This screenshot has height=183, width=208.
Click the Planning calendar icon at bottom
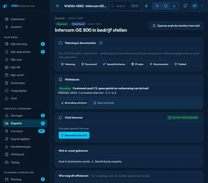pos(7,180)
